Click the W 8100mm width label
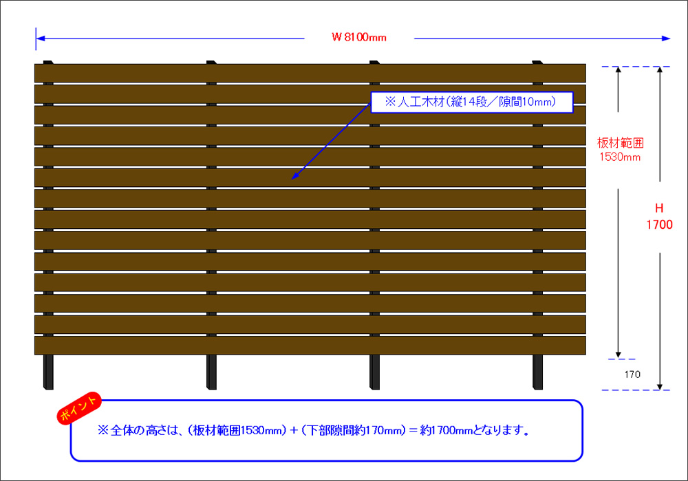This screenshot has width=688, height=481. coord(358,38)
